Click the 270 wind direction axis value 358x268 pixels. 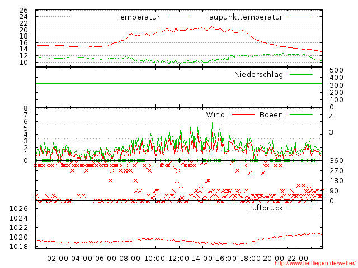(336, 171)
